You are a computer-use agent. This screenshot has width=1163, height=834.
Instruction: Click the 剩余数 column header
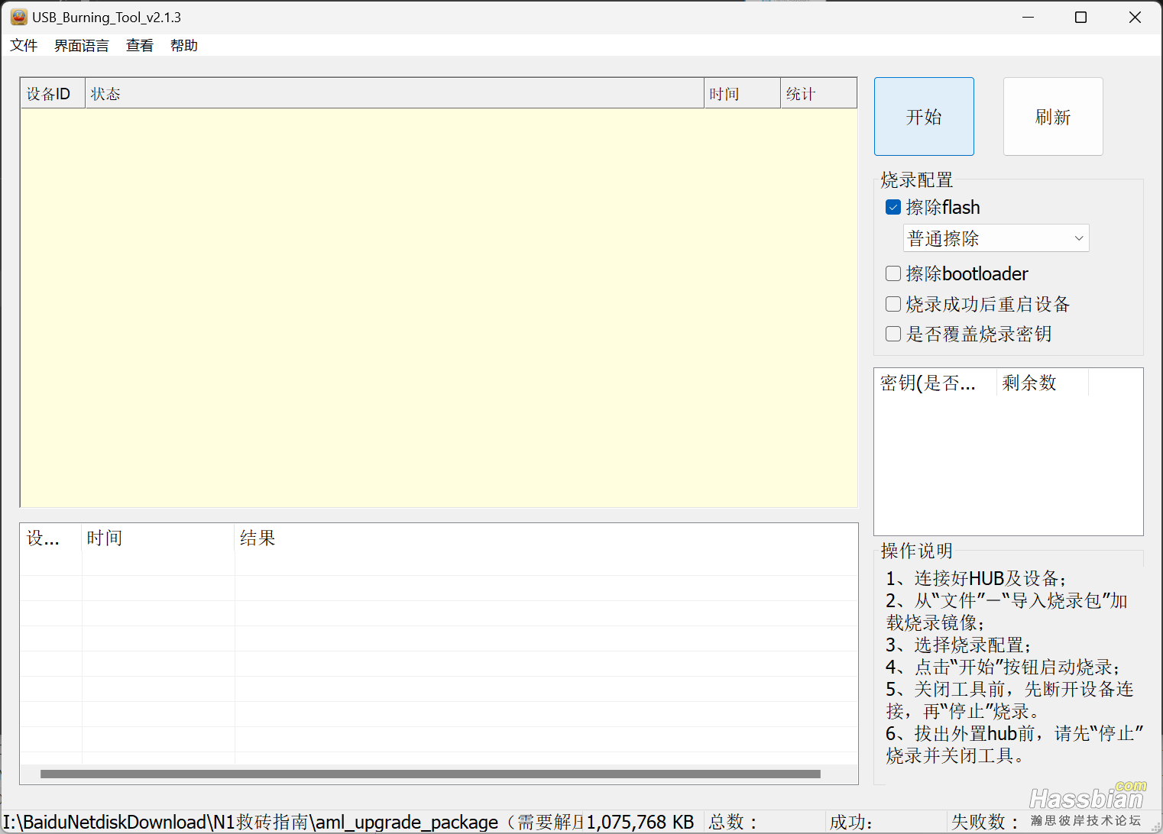point(1042,383)
